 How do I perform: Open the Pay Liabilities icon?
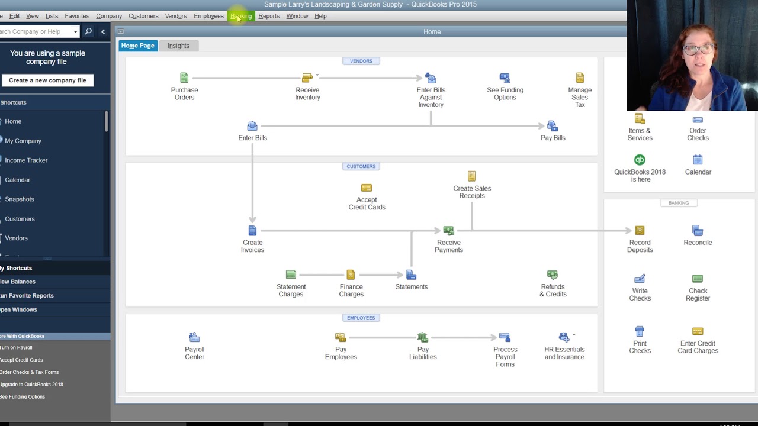(x=423, y=337)
